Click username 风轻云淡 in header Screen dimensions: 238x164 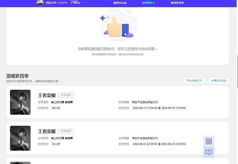51,3
